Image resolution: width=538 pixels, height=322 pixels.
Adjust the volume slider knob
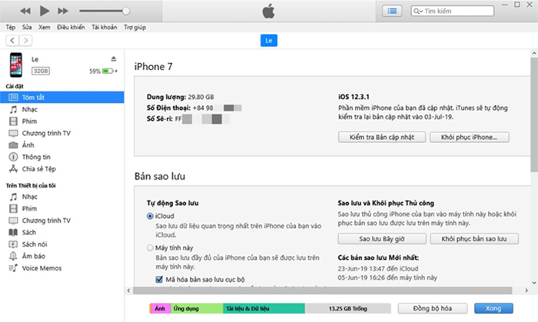(126, 11)
